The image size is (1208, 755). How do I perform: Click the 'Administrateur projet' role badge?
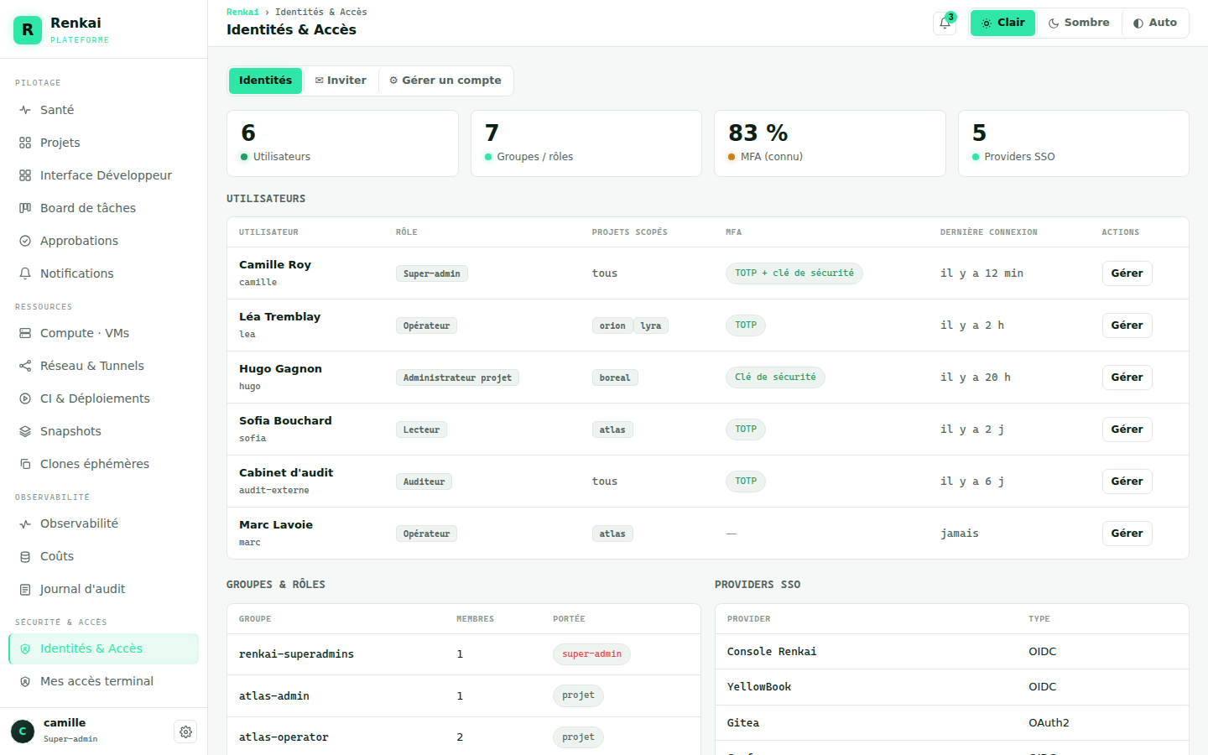tap(457, 377)
